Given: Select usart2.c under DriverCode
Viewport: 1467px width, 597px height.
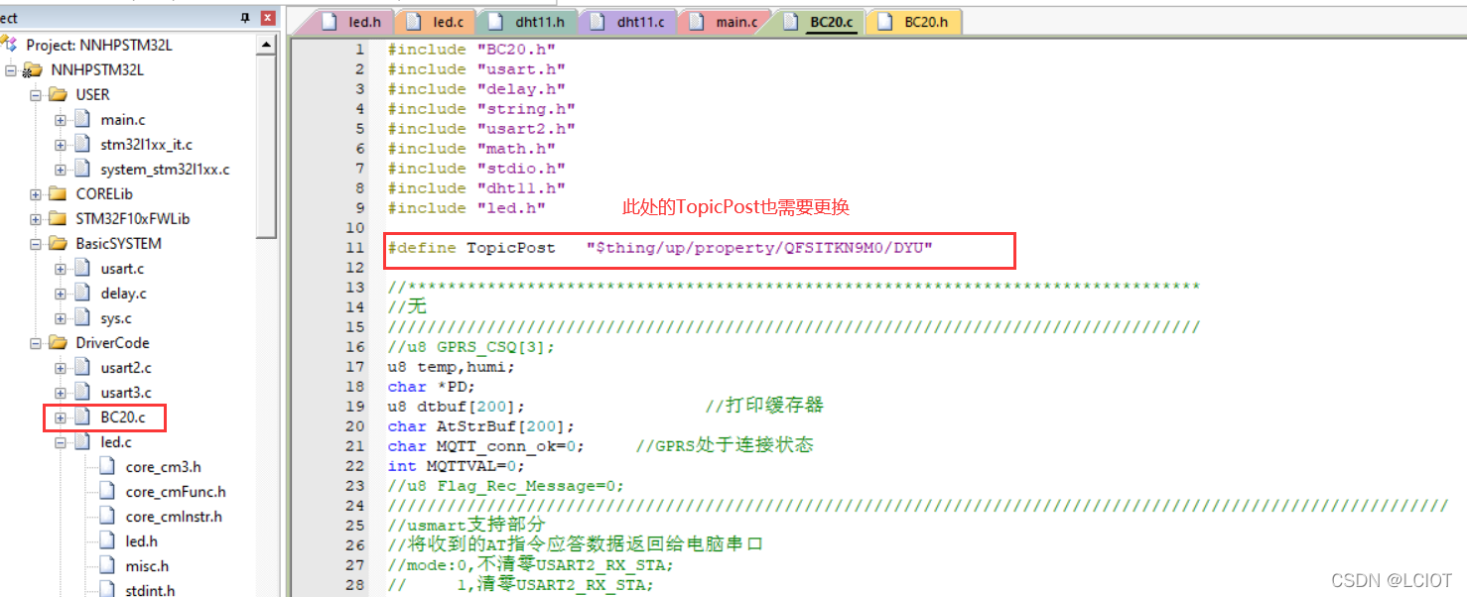Looking at the screenshot, I should pyautogui.click(x=126, y=368).
